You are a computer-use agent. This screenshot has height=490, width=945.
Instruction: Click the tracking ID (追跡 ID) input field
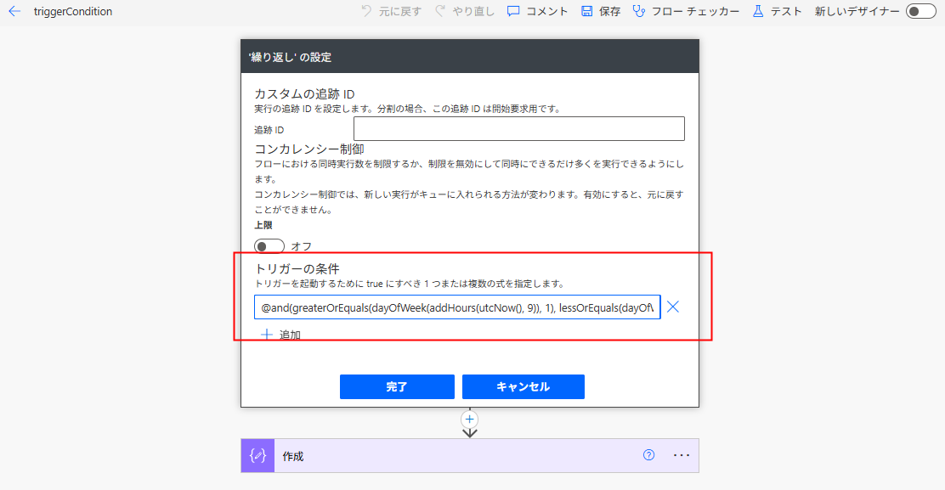(518, 129)
